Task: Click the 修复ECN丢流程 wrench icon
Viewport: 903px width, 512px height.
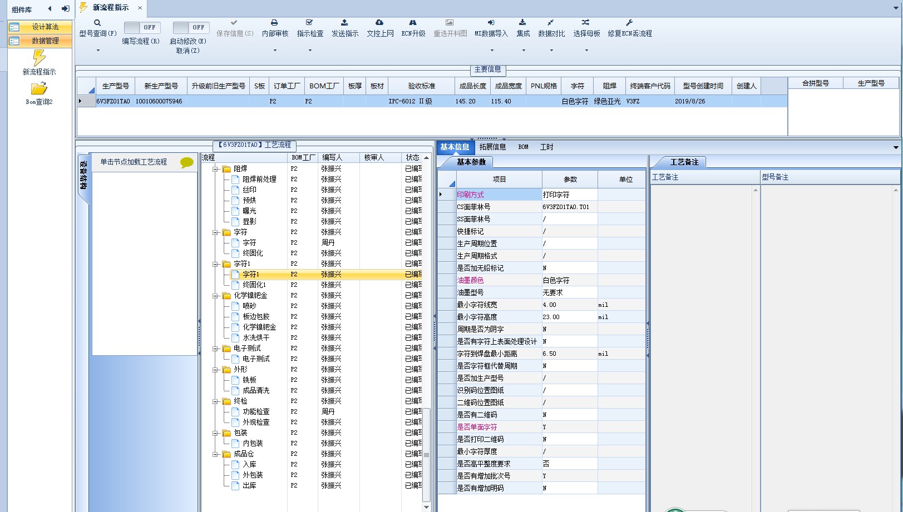Action: click(x=629, y=23)
